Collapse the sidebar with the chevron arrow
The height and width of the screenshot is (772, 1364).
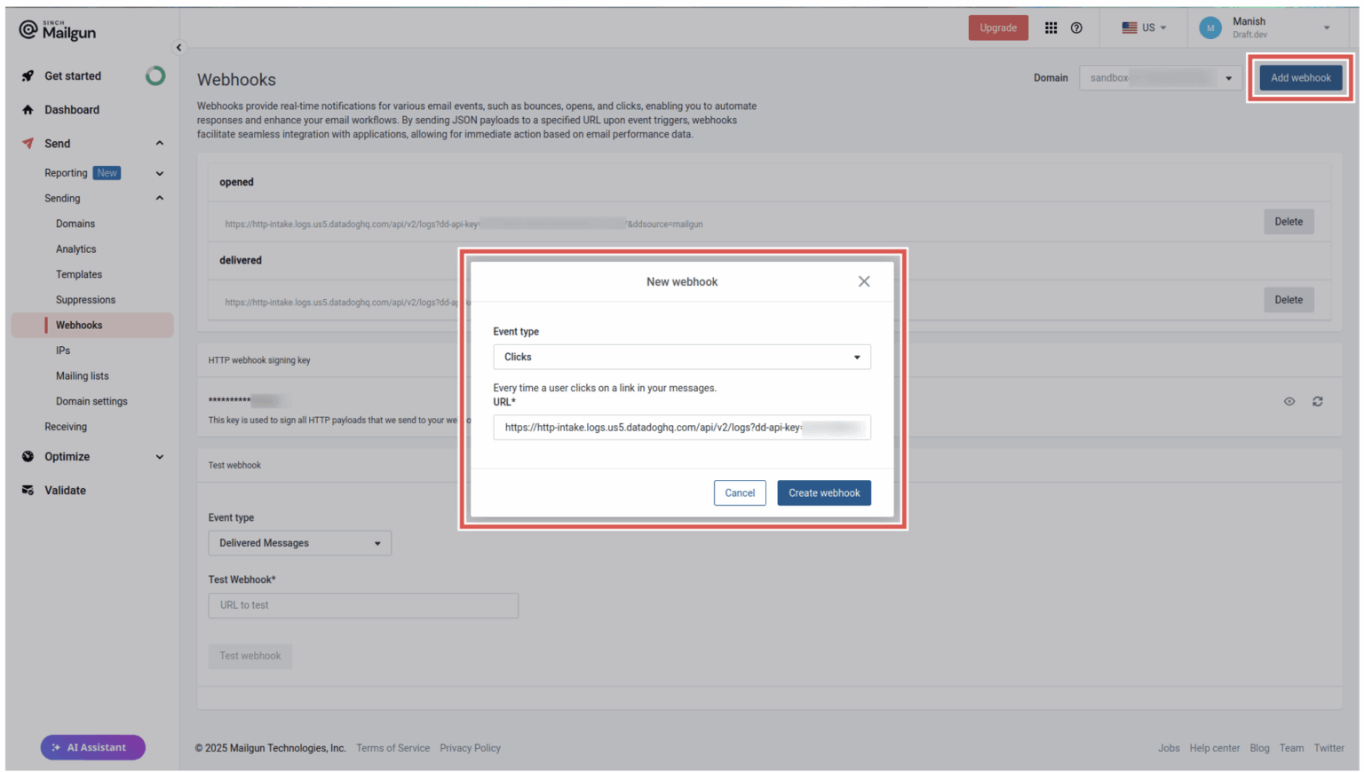tap(178, 47)
